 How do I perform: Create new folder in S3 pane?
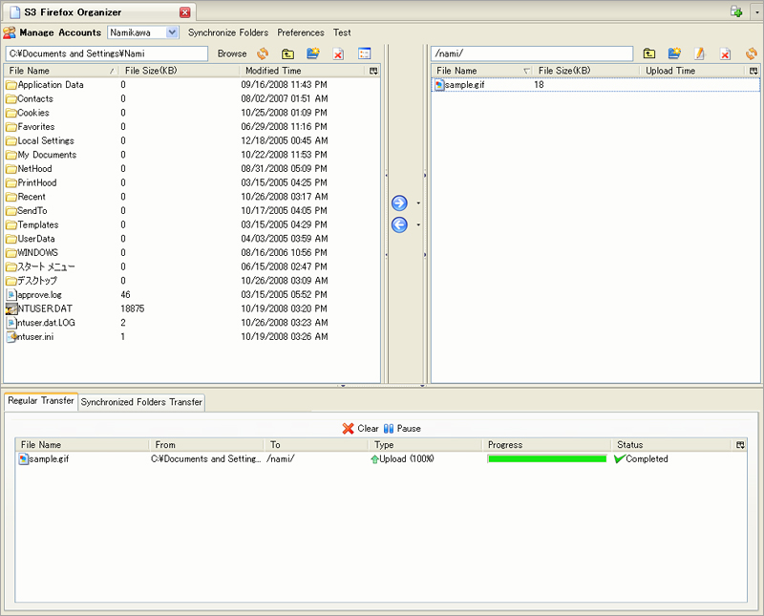[674, 53]
